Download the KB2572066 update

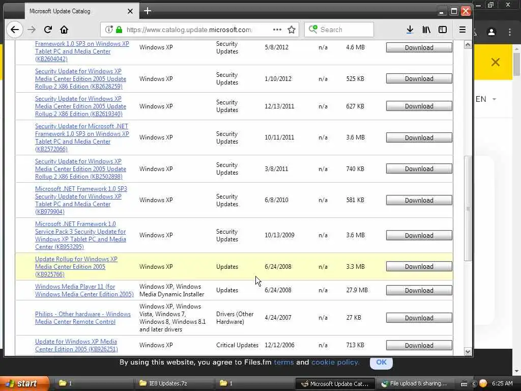pos(419,137)
